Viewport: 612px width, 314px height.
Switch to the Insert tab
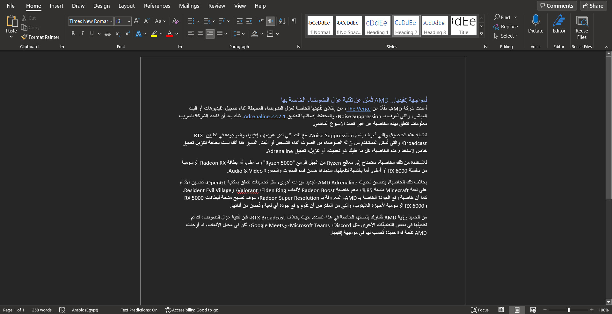pos(56,6)
